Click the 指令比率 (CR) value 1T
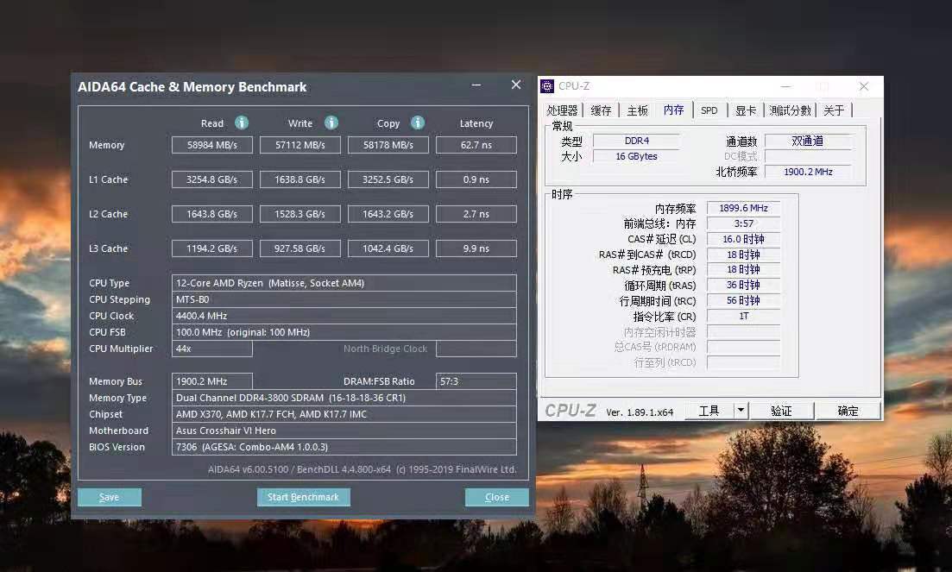 pyautogui.click(x=743, y=316)
